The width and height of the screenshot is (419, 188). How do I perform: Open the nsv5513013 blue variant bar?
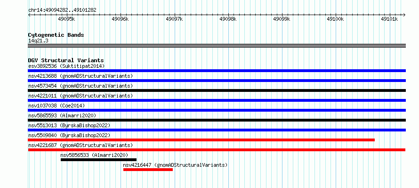coord(217,130)
